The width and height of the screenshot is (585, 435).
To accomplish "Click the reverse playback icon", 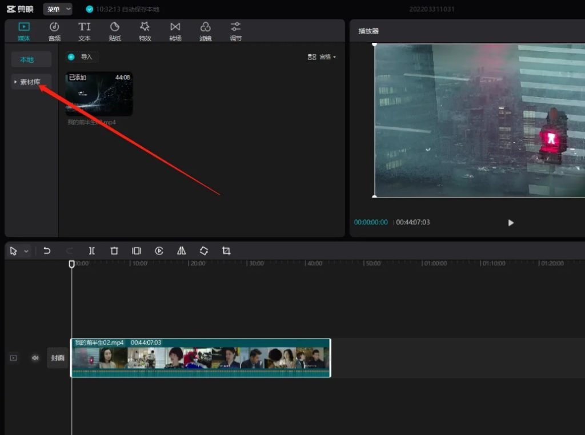I will click(159, 251).
